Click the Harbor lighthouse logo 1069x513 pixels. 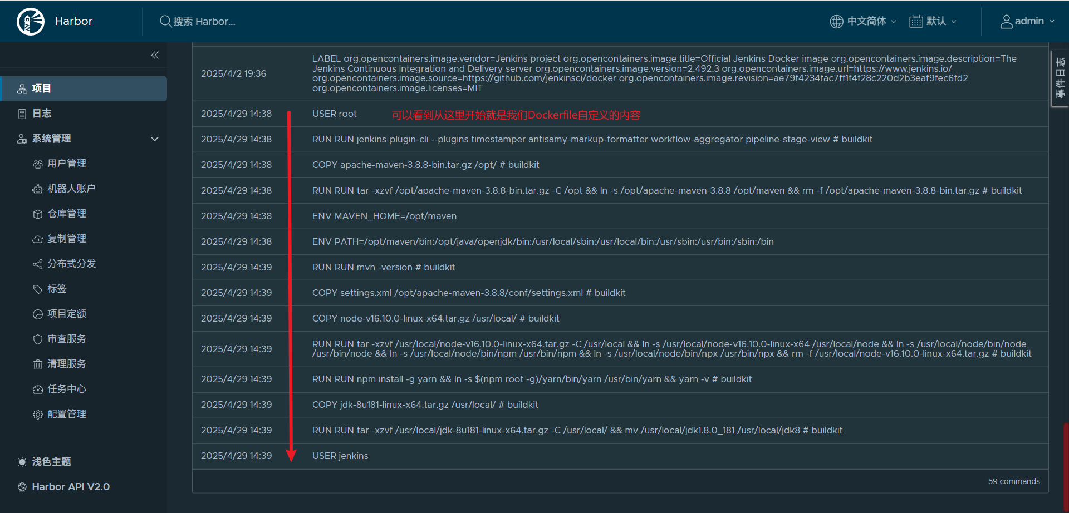[x=31, y=22]
